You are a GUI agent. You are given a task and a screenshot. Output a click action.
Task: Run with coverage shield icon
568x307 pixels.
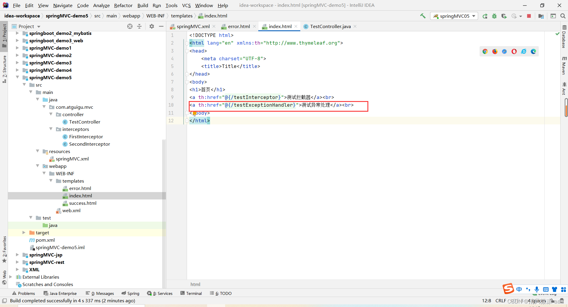(504, 16)
